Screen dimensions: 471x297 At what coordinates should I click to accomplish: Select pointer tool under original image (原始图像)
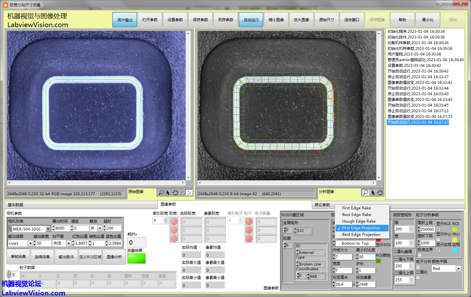[168, 192]
